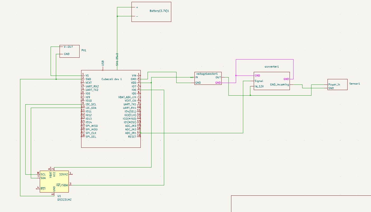The height and width of the screenshot is (212, 371).
Task: Select the USB pin label on Cubecell
Action: pyautogui.click(x=103, y=63)
